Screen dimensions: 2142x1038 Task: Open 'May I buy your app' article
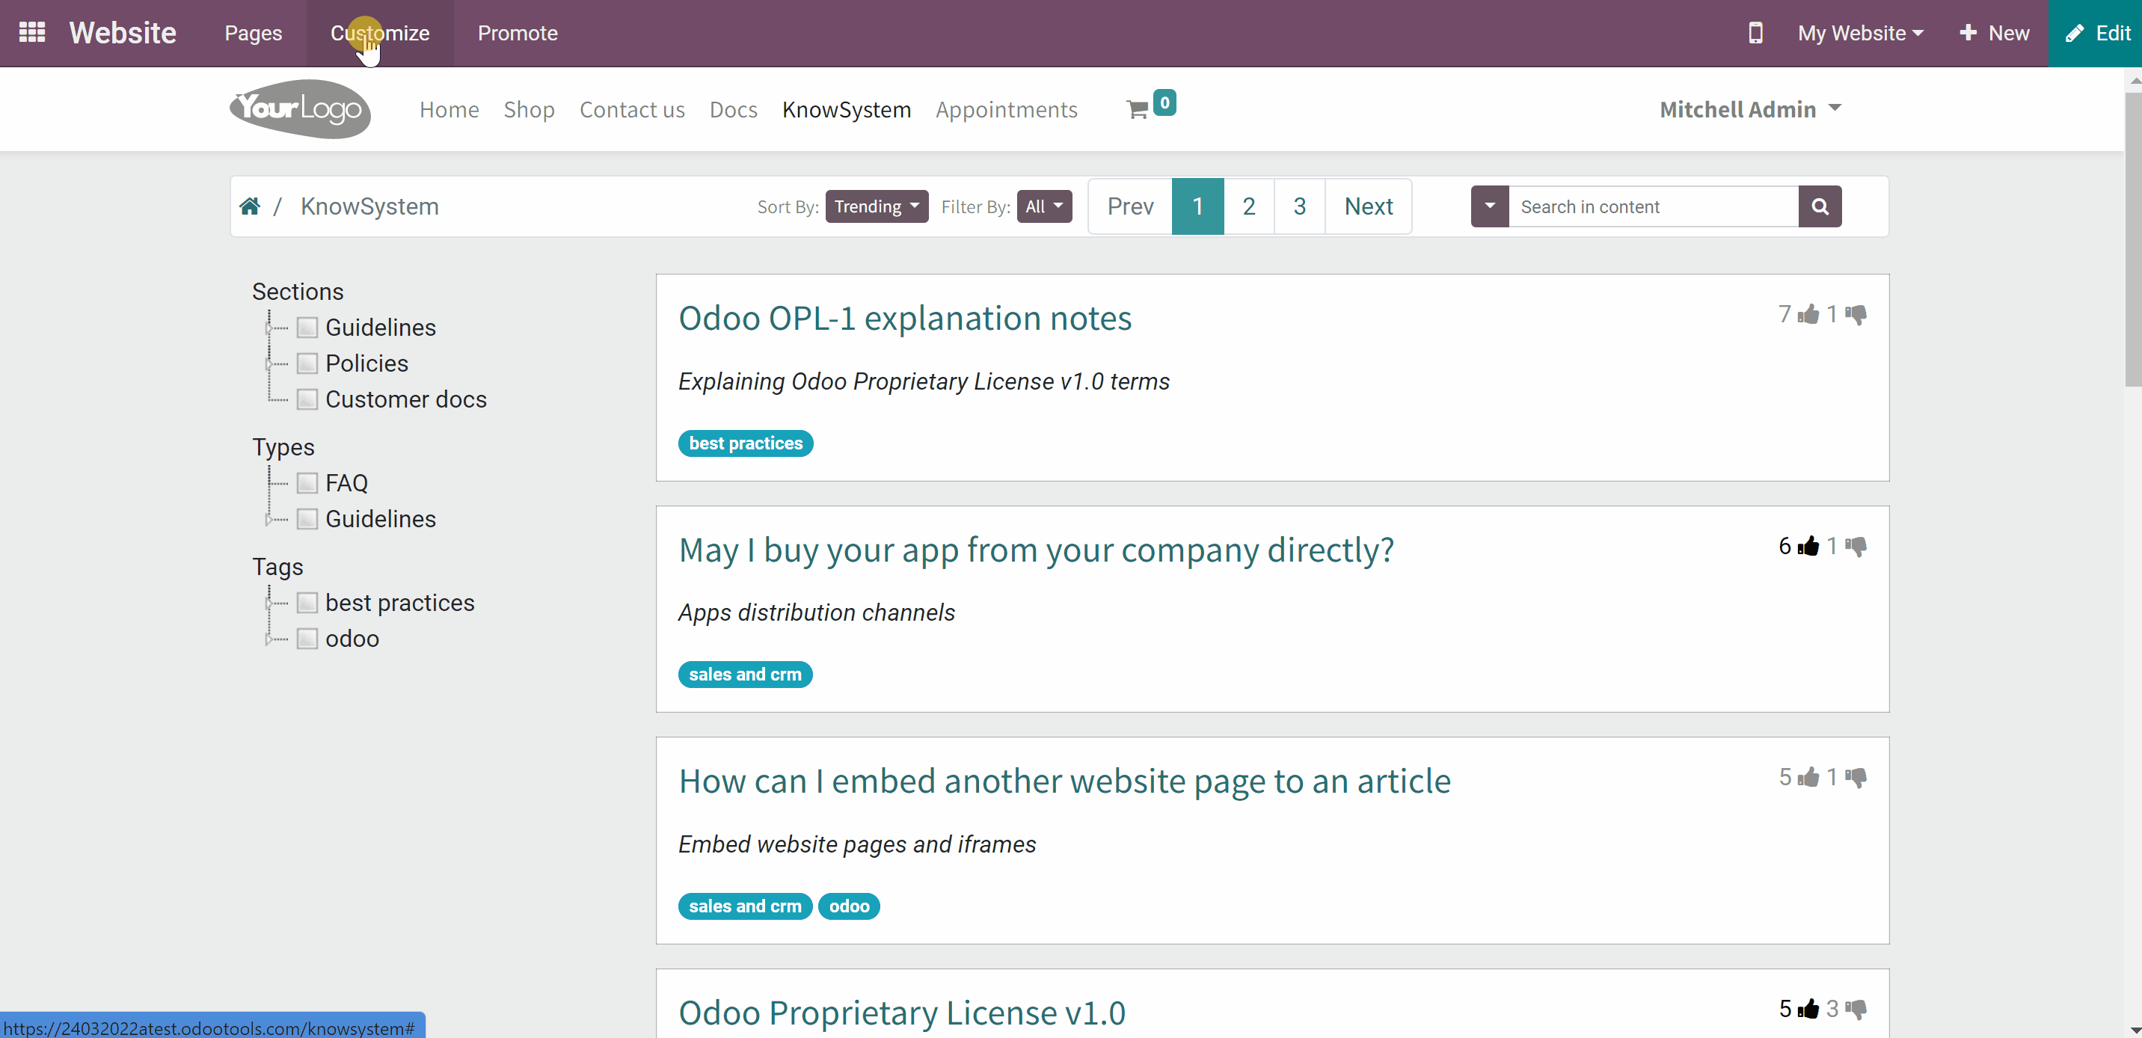1036,550
